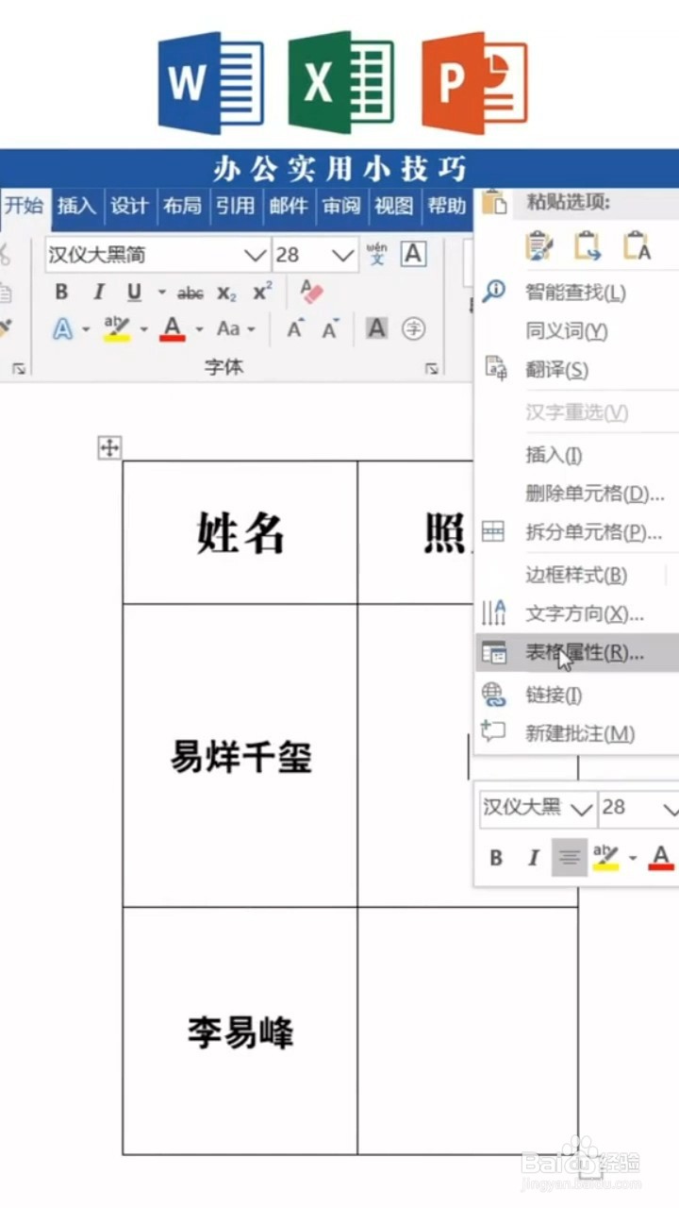Open the phonetic guide (wén) tool
The width and height of the screenshot is (679, 1208).
377,255
